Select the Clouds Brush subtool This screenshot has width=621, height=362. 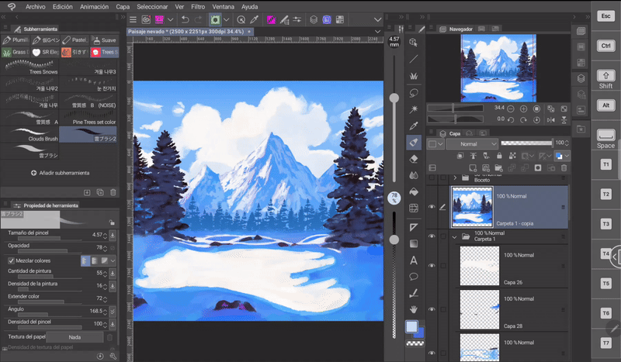click(x=30, y=135)
